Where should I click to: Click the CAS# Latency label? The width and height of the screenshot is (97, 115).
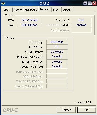(34, 52)
